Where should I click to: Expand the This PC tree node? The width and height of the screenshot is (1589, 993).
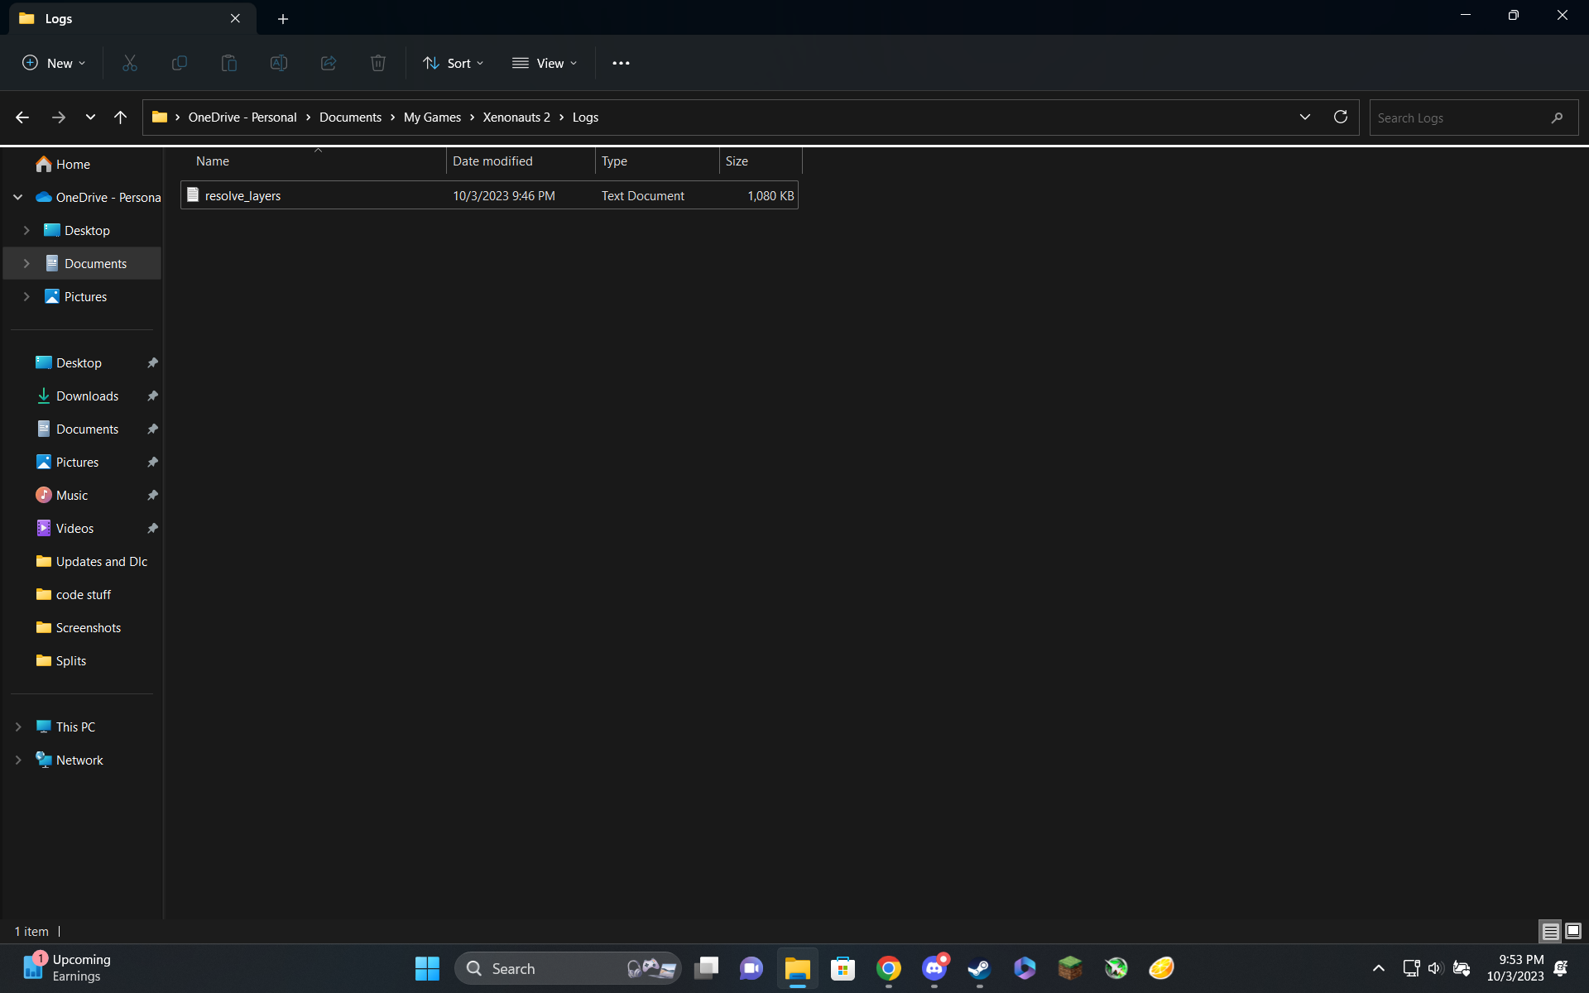18,727
